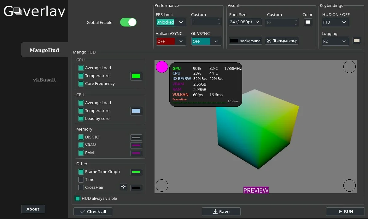Click the Goverlay logo
Viewport: 368px width, 219px height.
pos(34,11)
